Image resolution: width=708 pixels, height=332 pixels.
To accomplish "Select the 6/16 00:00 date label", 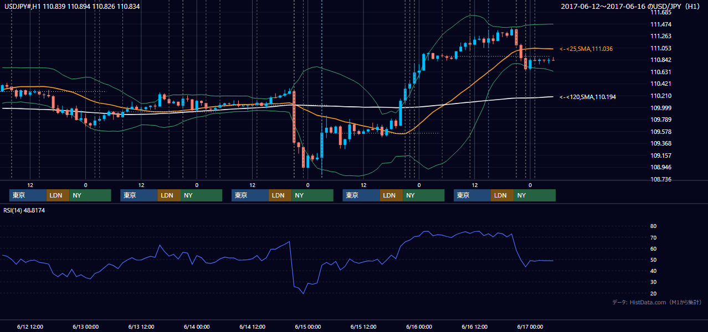I will click(419, 326).
